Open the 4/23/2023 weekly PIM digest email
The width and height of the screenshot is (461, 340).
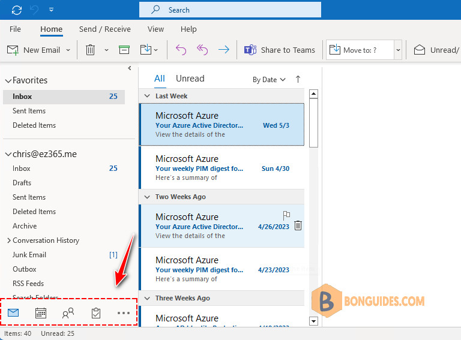222,269
